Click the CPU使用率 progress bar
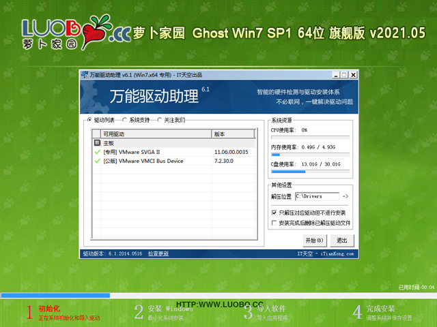The height and width of the screenshot is (327, 437). pyautogui.click(x=310, y=138)
